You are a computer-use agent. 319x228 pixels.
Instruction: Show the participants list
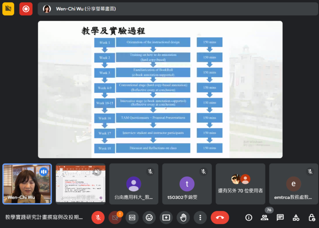(264, 218)
